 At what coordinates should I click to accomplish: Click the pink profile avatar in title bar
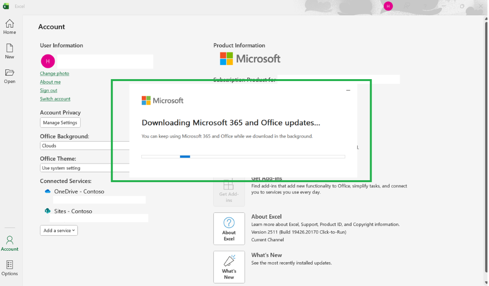tap(388, 6)
